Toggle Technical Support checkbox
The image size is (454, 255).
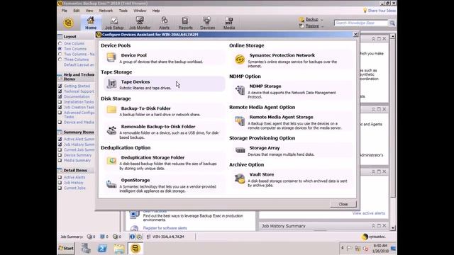point(60,91)
